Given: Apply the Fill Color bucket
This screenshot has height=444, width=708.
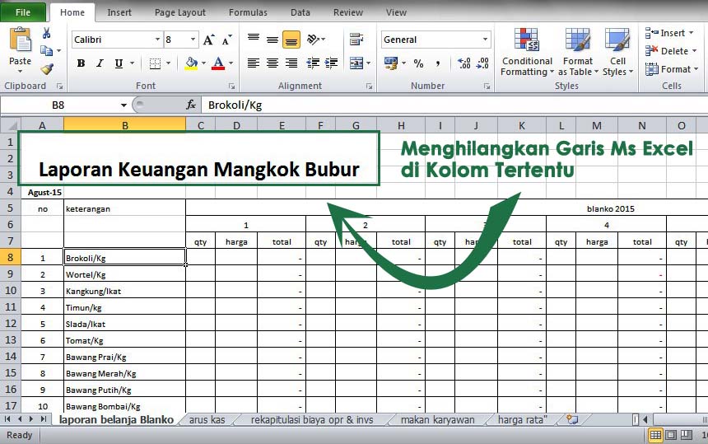Looking at the screenshot, I should (191, 63).
